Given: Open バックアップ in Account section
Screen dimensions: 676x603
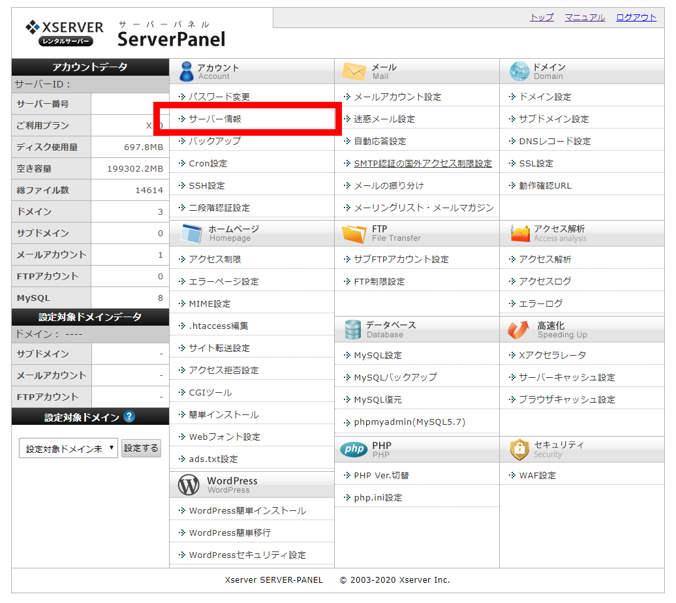Looking at the screenshot, I should click(x=215, y=141).
